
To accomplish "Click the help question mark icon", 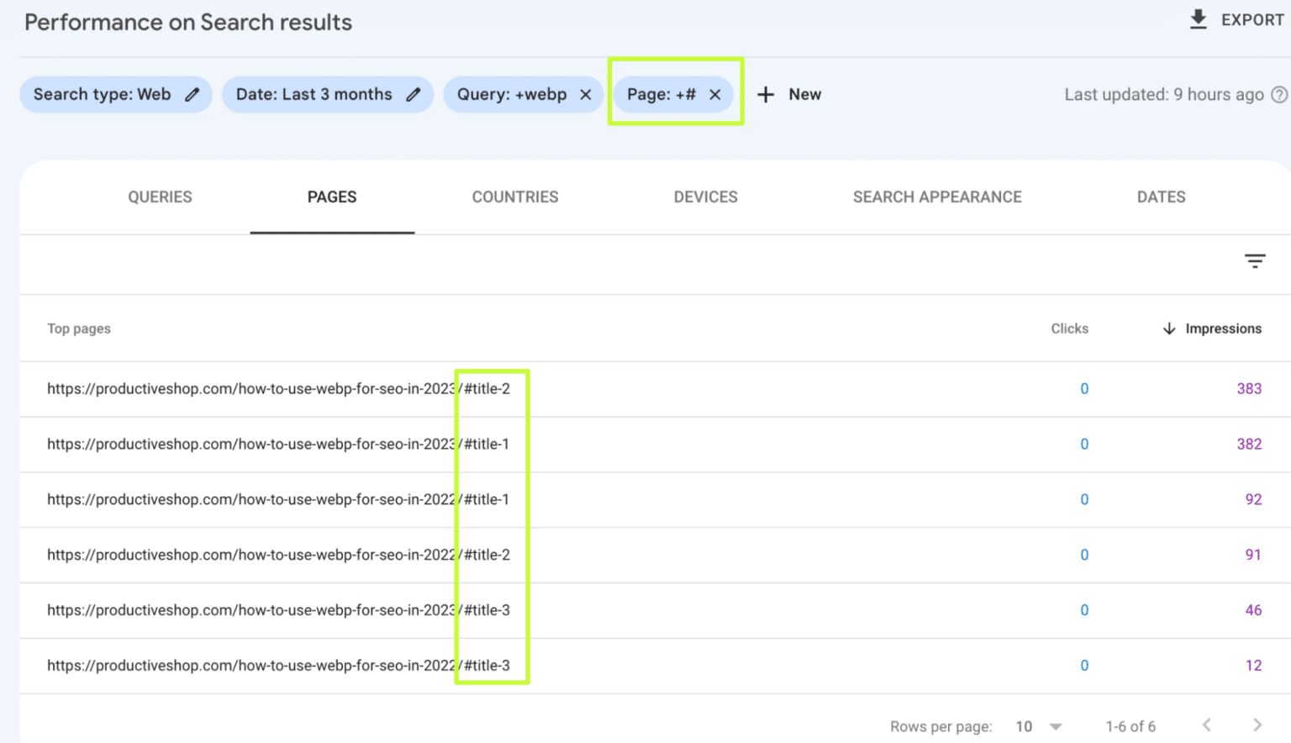I will coord(1279,94).
